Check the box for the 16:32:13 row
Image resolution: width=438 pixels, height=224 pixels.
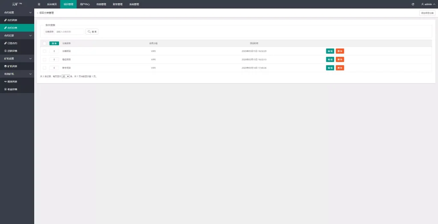44,60
